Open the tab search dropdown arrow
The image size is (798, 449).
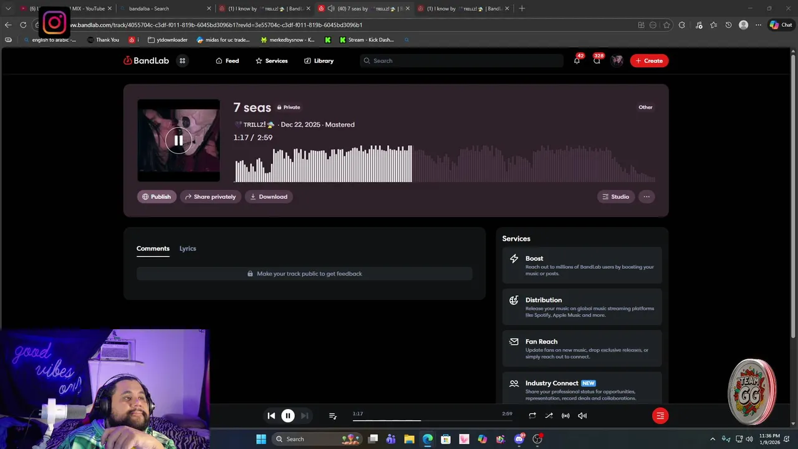point(7,9)
